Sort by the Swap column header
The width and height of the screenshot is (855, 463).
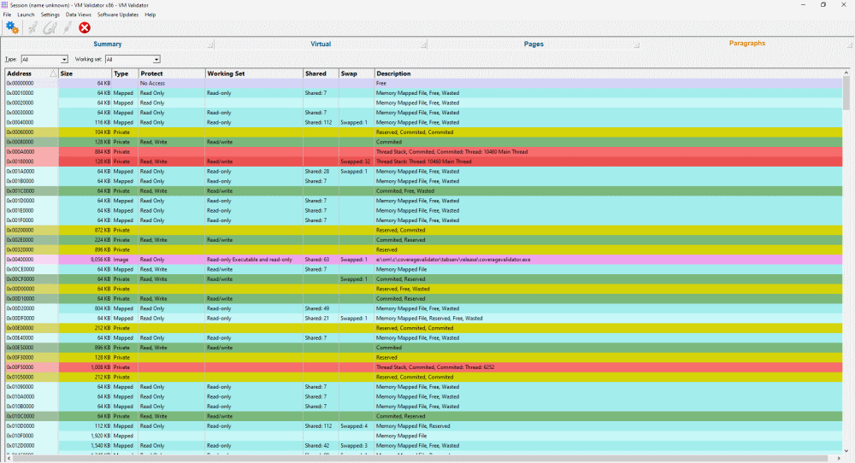(357, 73)
